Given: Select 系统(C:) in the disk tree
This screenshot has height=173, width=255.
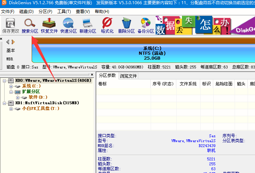Looking at the screenshot, I should pyautogui.click(x=31, y=86).
